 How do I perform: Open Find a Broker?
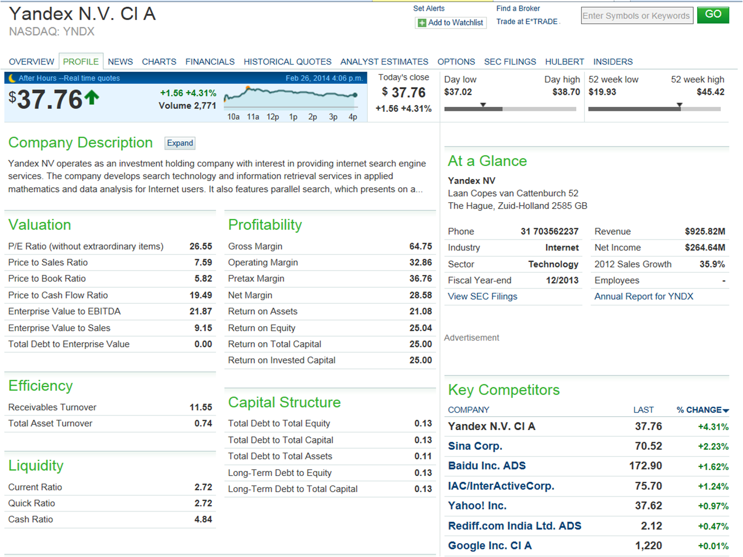click(x=518, y=8)
